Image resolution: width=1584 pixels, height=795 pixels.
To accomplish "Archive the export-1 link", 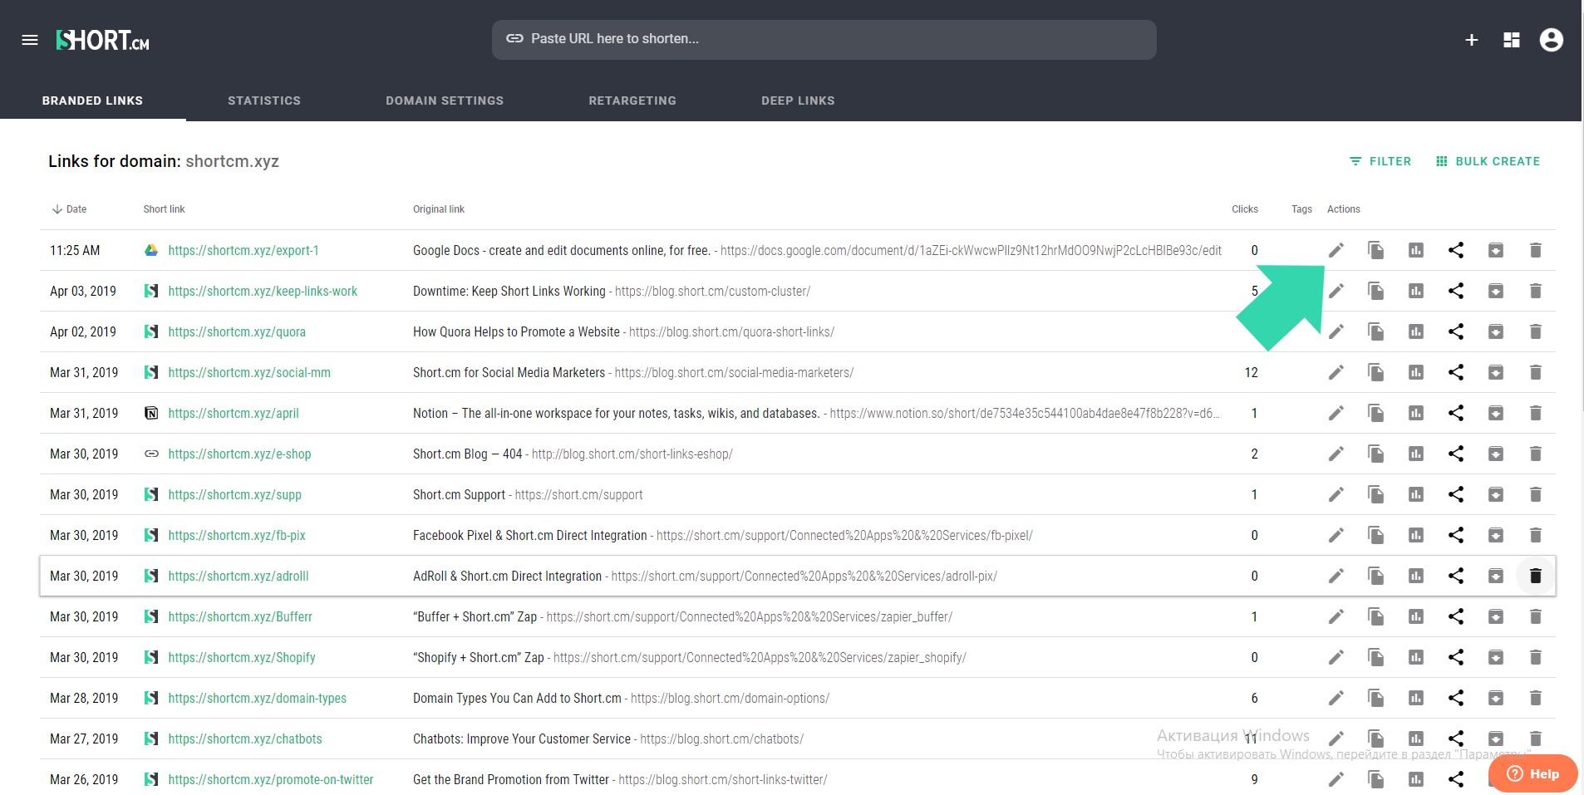I will click(1495, 250).
